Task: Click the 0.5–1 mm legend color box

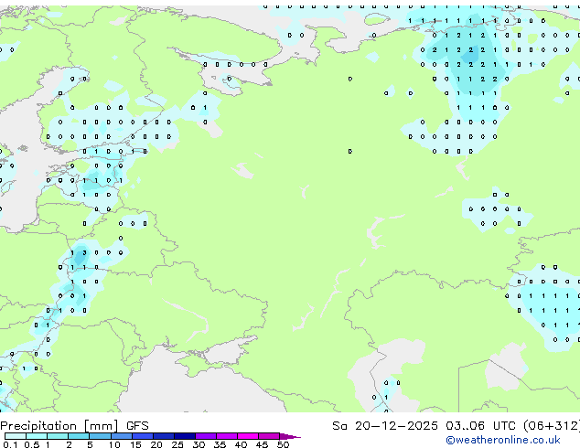Action: 37,436
